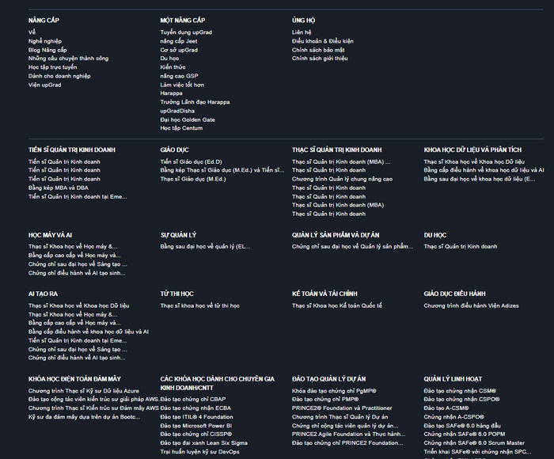Screen dimensions: 554x459
Task: Click Đào tạo Microsoft Power BI link
Action: click(x=195, y=426)
